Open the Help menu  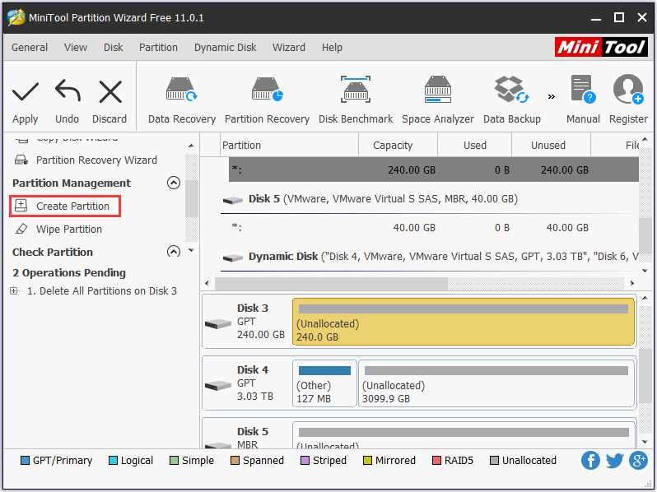click(332, 48)
